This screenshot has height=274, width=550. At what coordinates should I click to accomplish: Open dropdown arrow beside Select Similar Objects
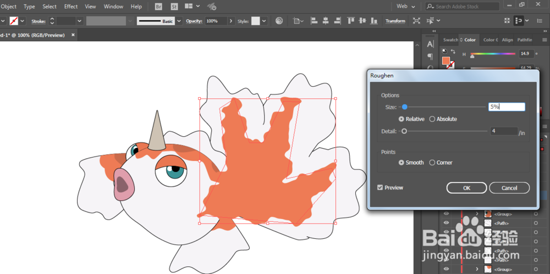click(x=438, y=21)
